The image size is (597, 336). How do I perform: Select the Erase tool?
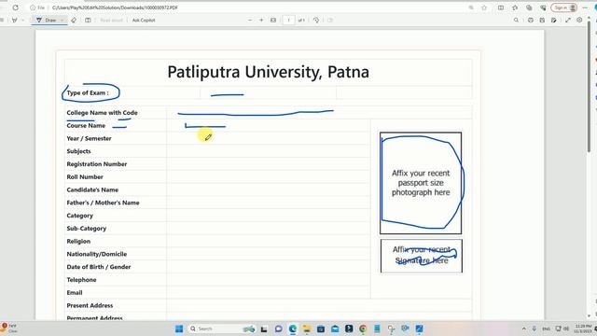point(74,21)
